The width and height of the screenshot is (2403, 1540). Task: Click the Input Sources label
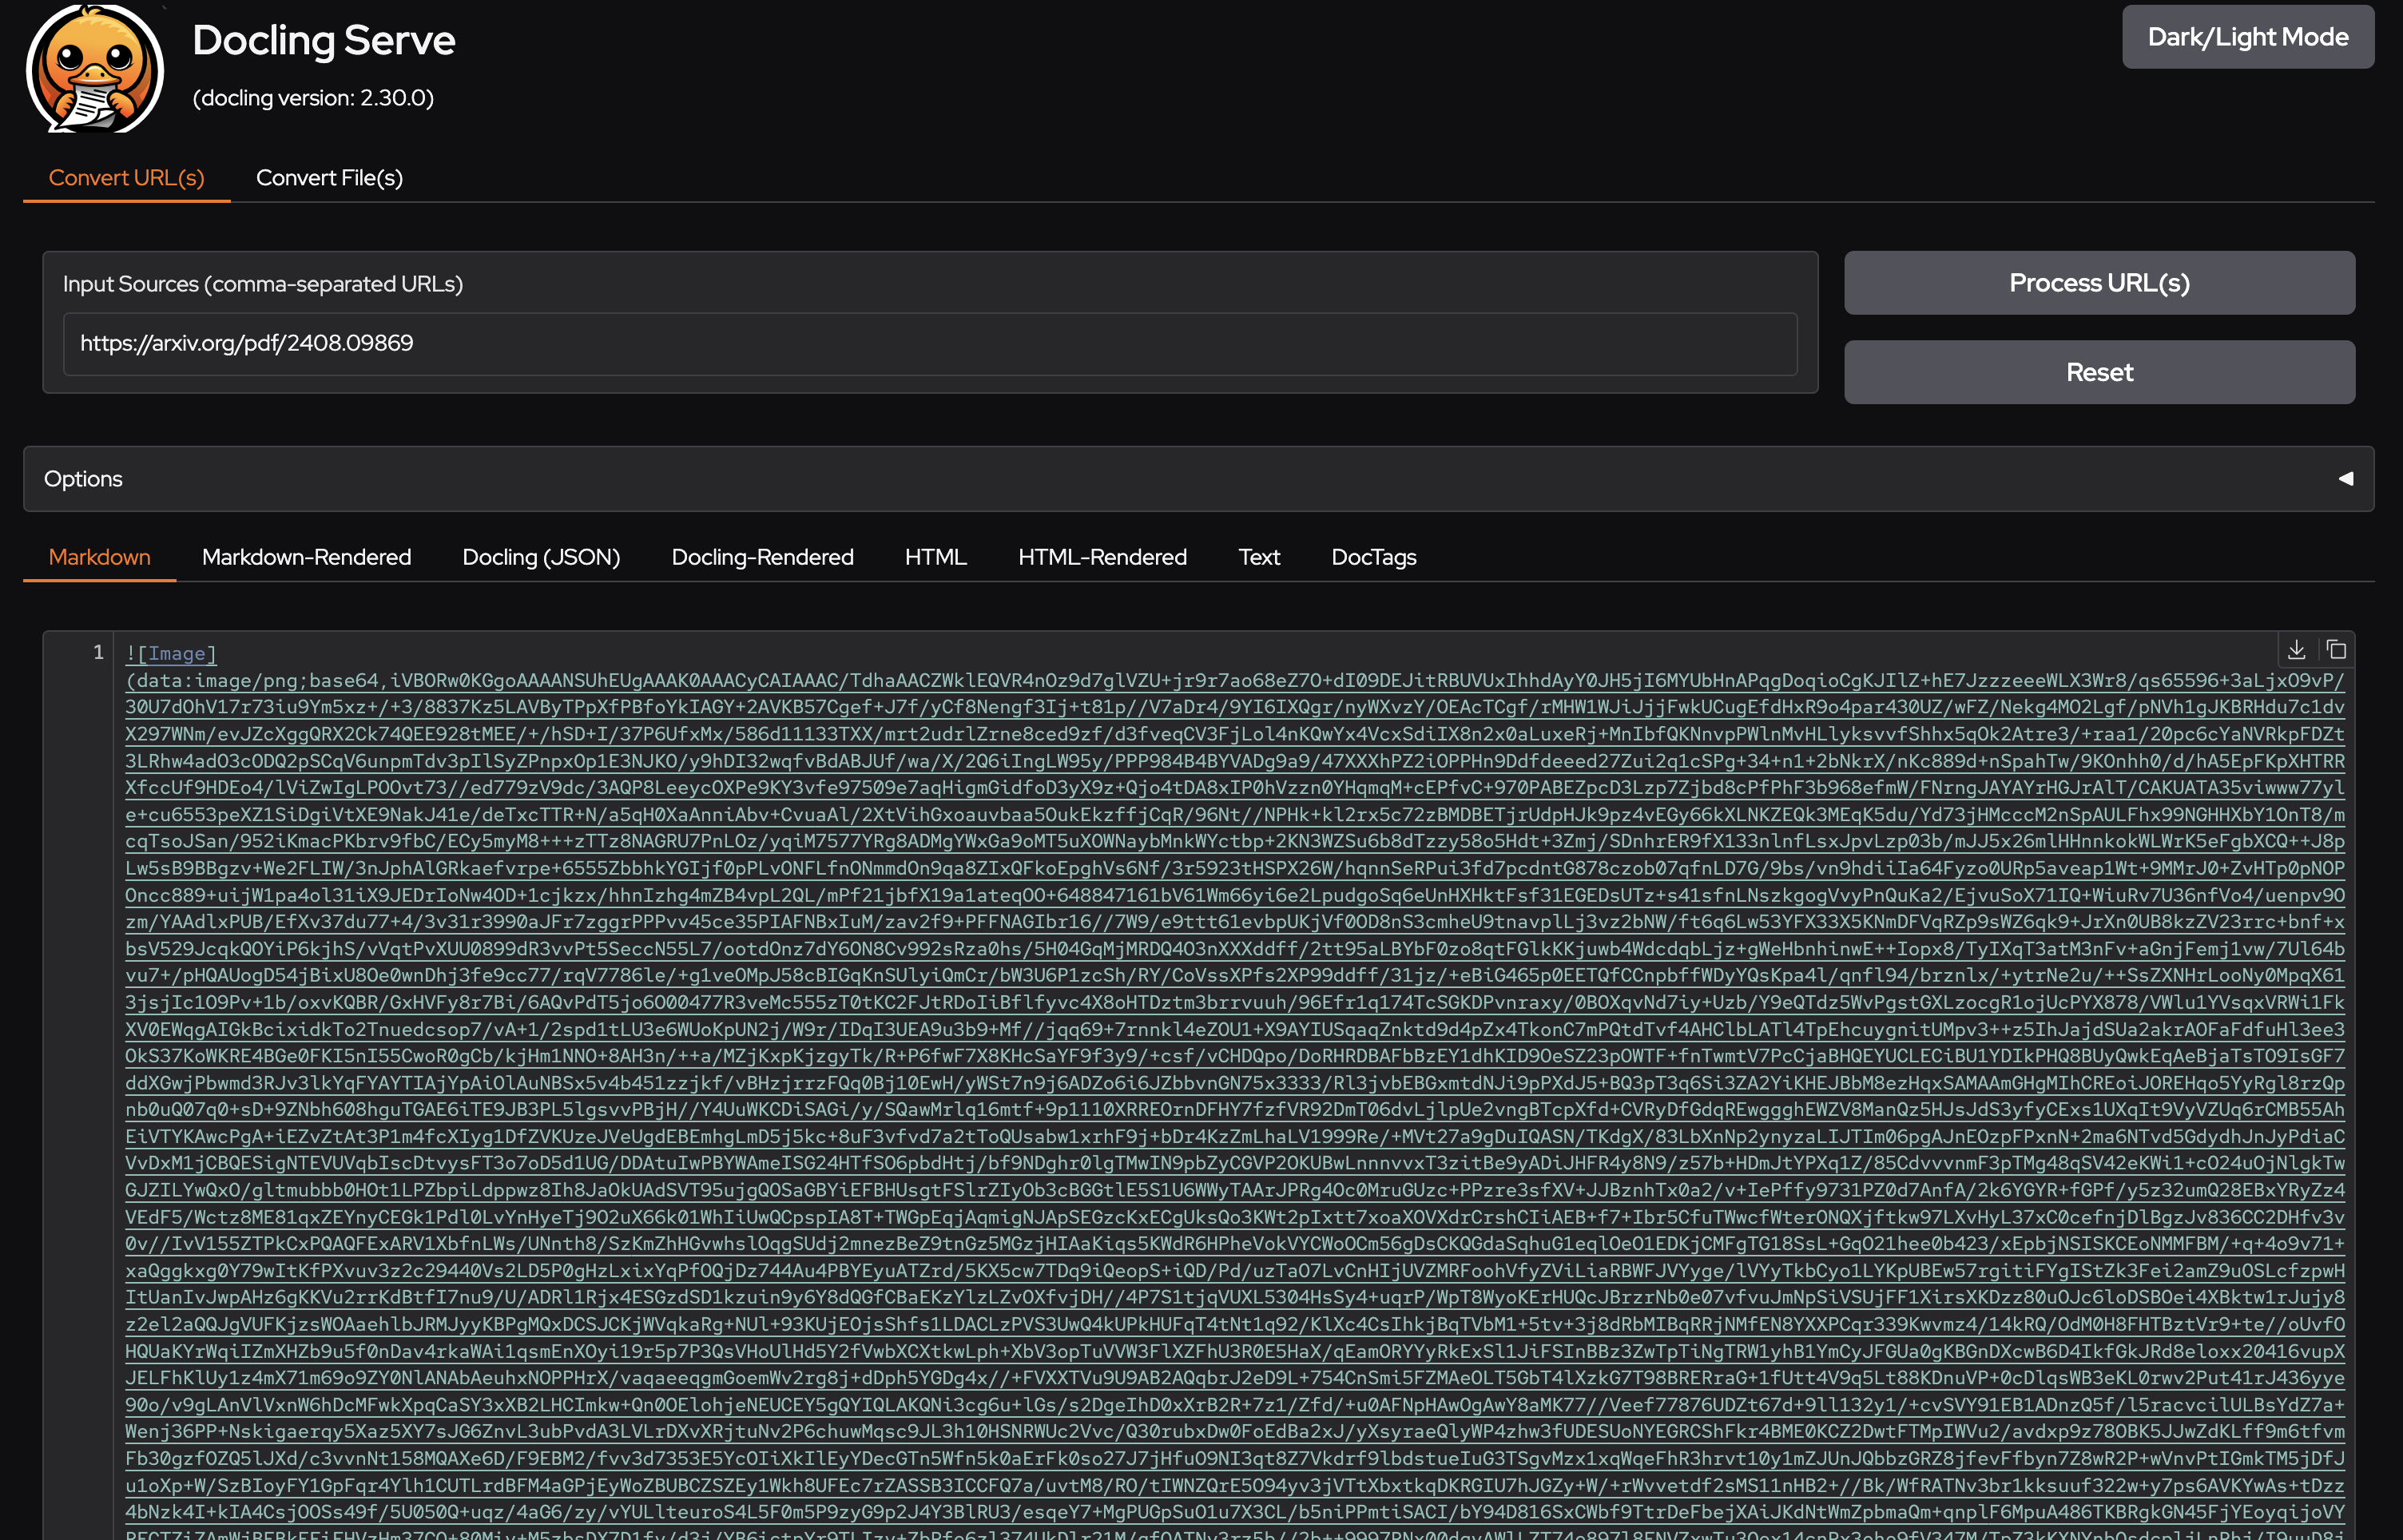[263, 284]
